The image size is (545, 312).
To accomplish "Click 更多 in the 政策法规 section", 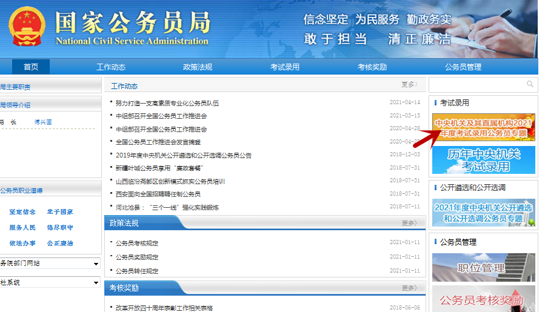I will (409, 223).
